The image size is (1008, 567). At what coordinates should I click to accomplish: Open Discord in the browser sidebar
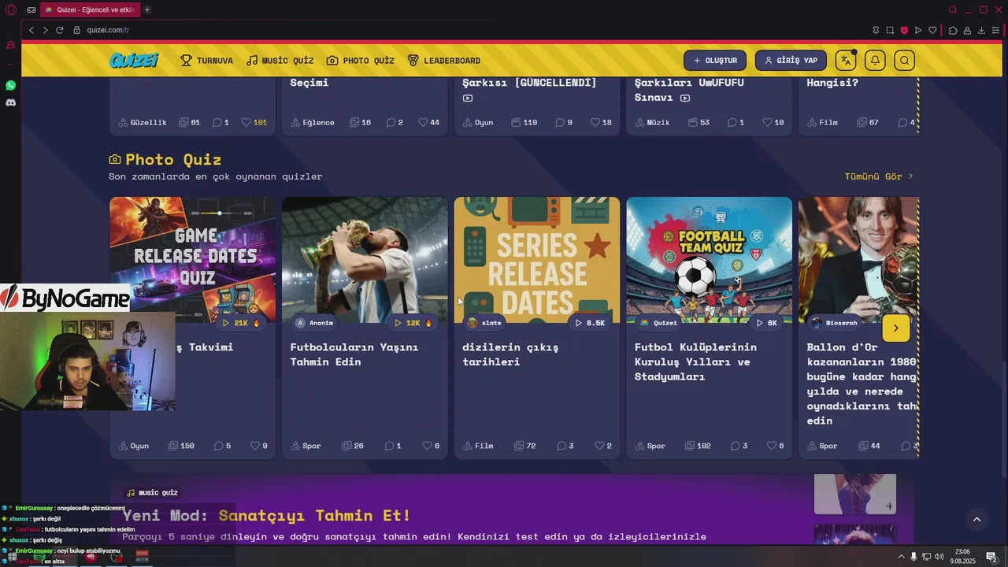pos(11,102)
